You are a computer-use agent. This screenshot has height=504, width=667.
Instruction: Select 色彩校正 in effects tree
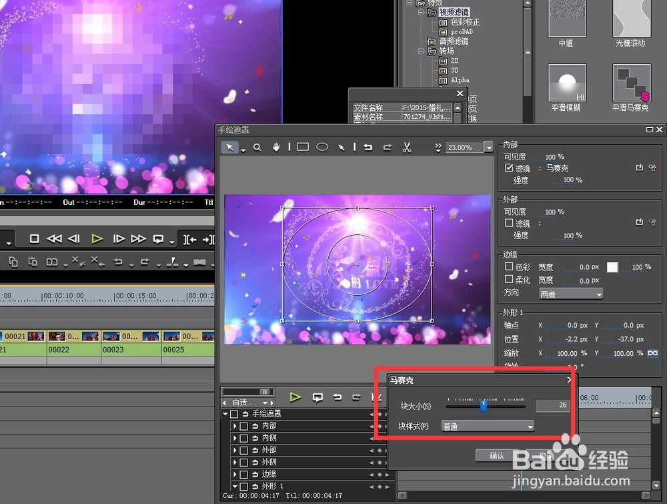point(466,22)
